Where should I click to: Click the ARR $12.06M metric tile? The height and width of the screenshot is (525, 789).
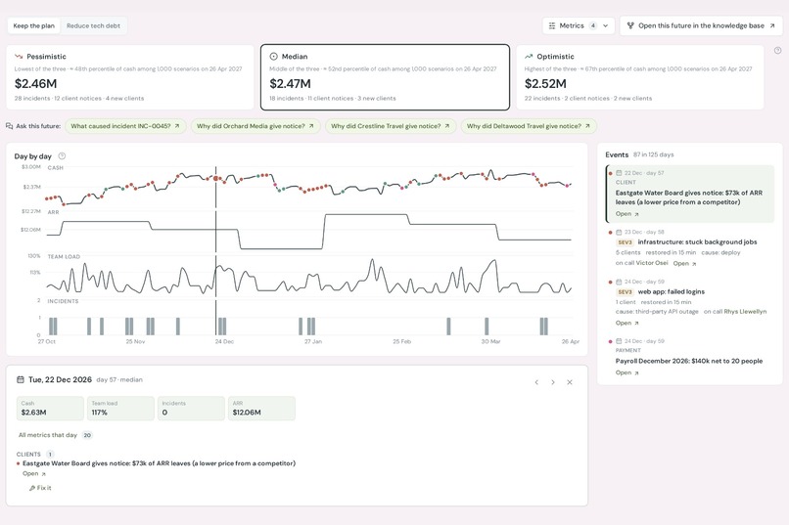tap(261, 409)
